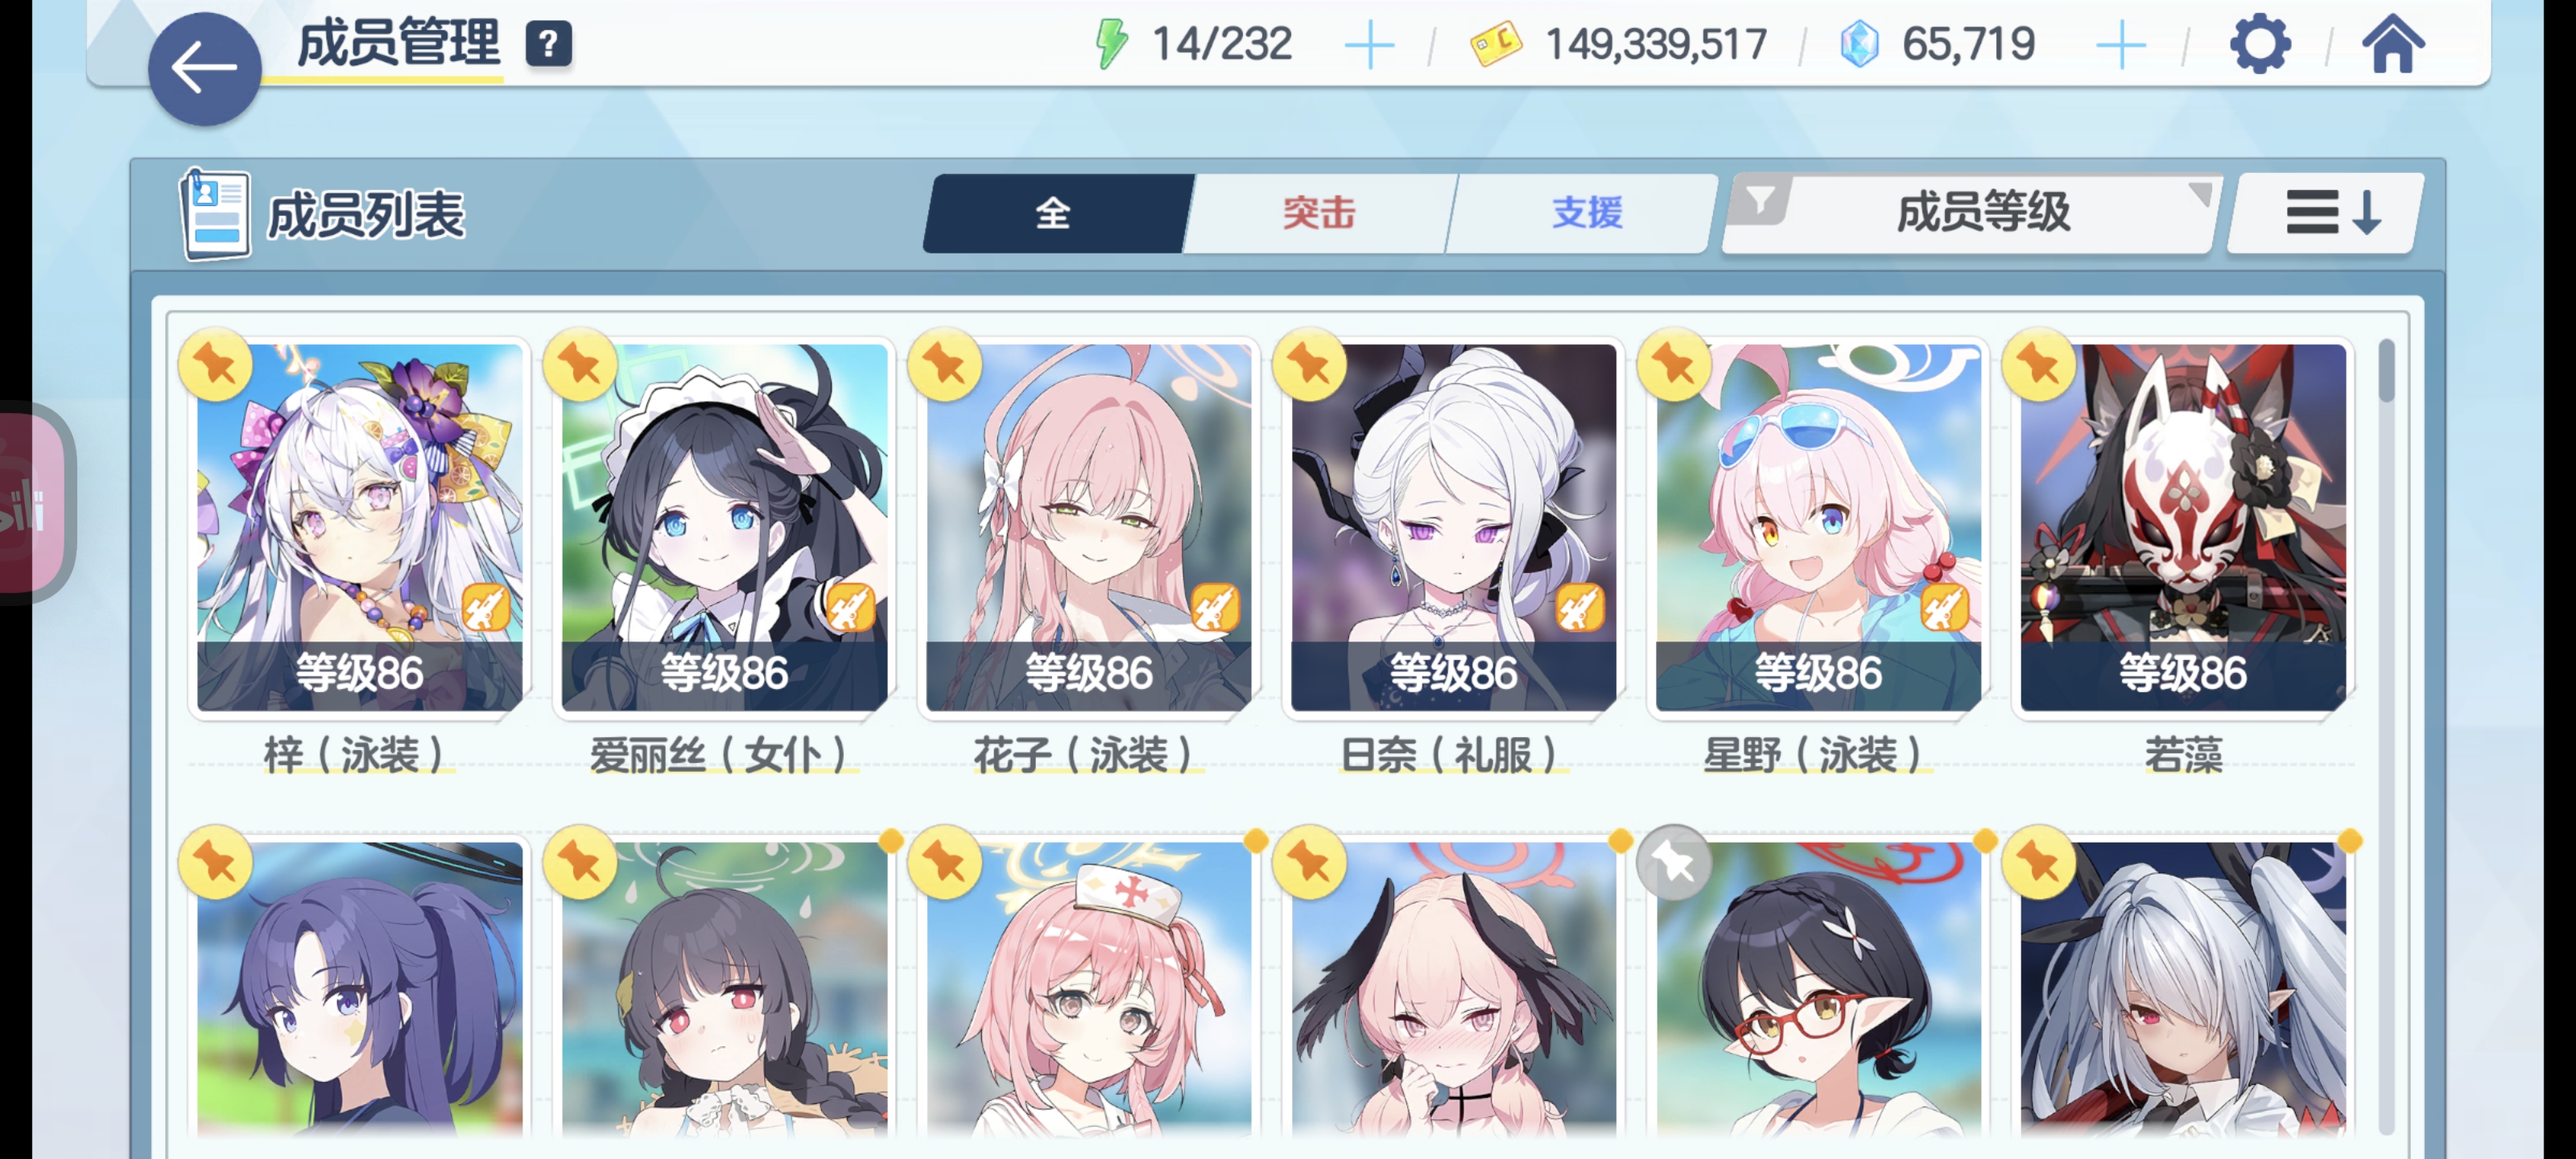
Task: Toggle favorite pin on 若藻
Action: 2039,364
